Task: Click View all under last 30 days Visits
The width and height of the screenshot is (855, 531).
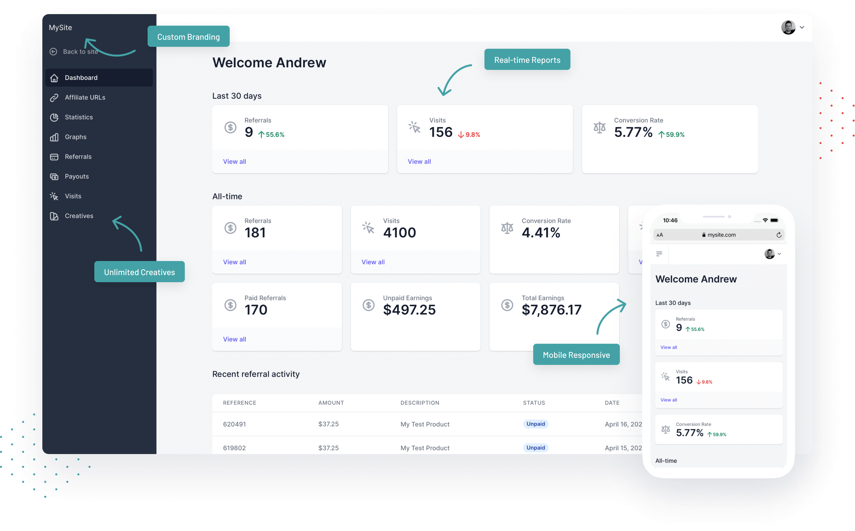Action: (x=419, y=161)
